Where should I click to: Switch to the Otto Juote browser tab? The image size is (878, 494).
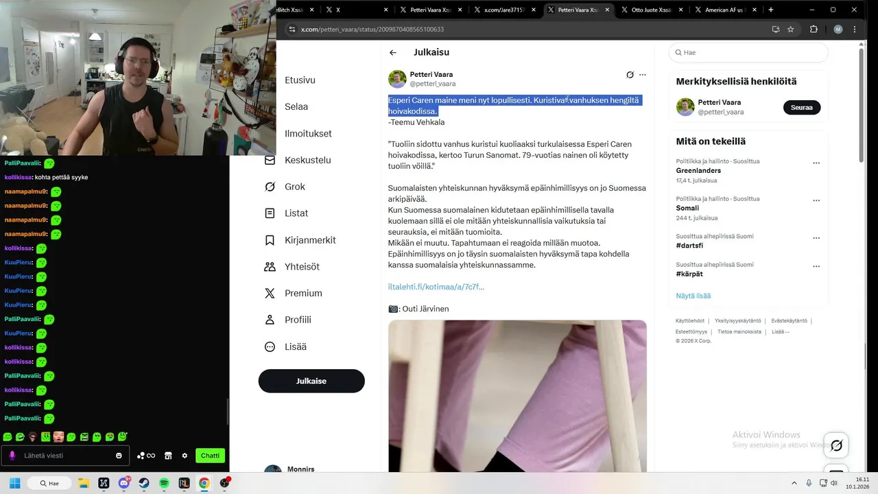651,10
